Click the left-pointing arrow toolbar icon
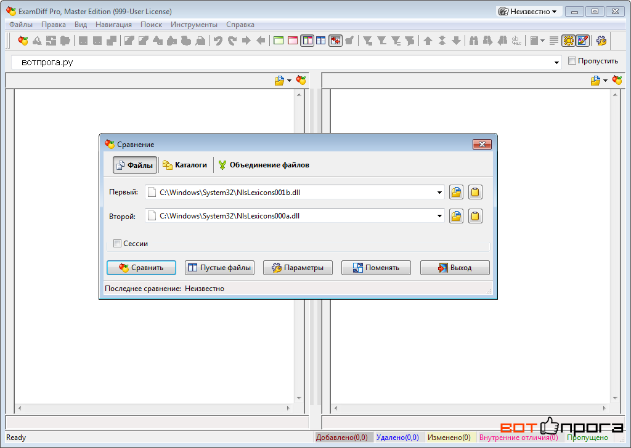The width and height of the screenshot is (631, 448). [x=261, y=41]
